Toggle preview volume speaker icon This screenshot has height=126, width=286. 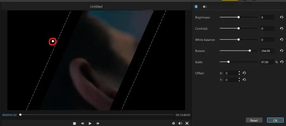pos(180,123)
